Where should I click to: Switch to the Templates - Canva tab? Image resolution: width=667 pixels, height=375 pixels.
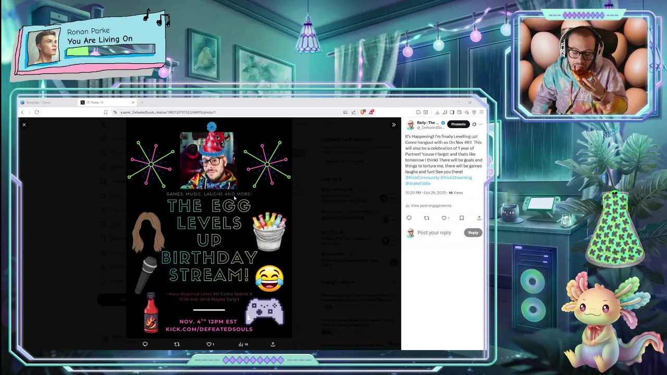click(x=47, y=102)
